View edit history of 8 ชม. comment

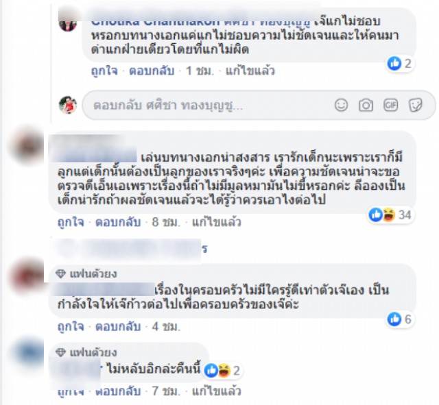point(217,222)
